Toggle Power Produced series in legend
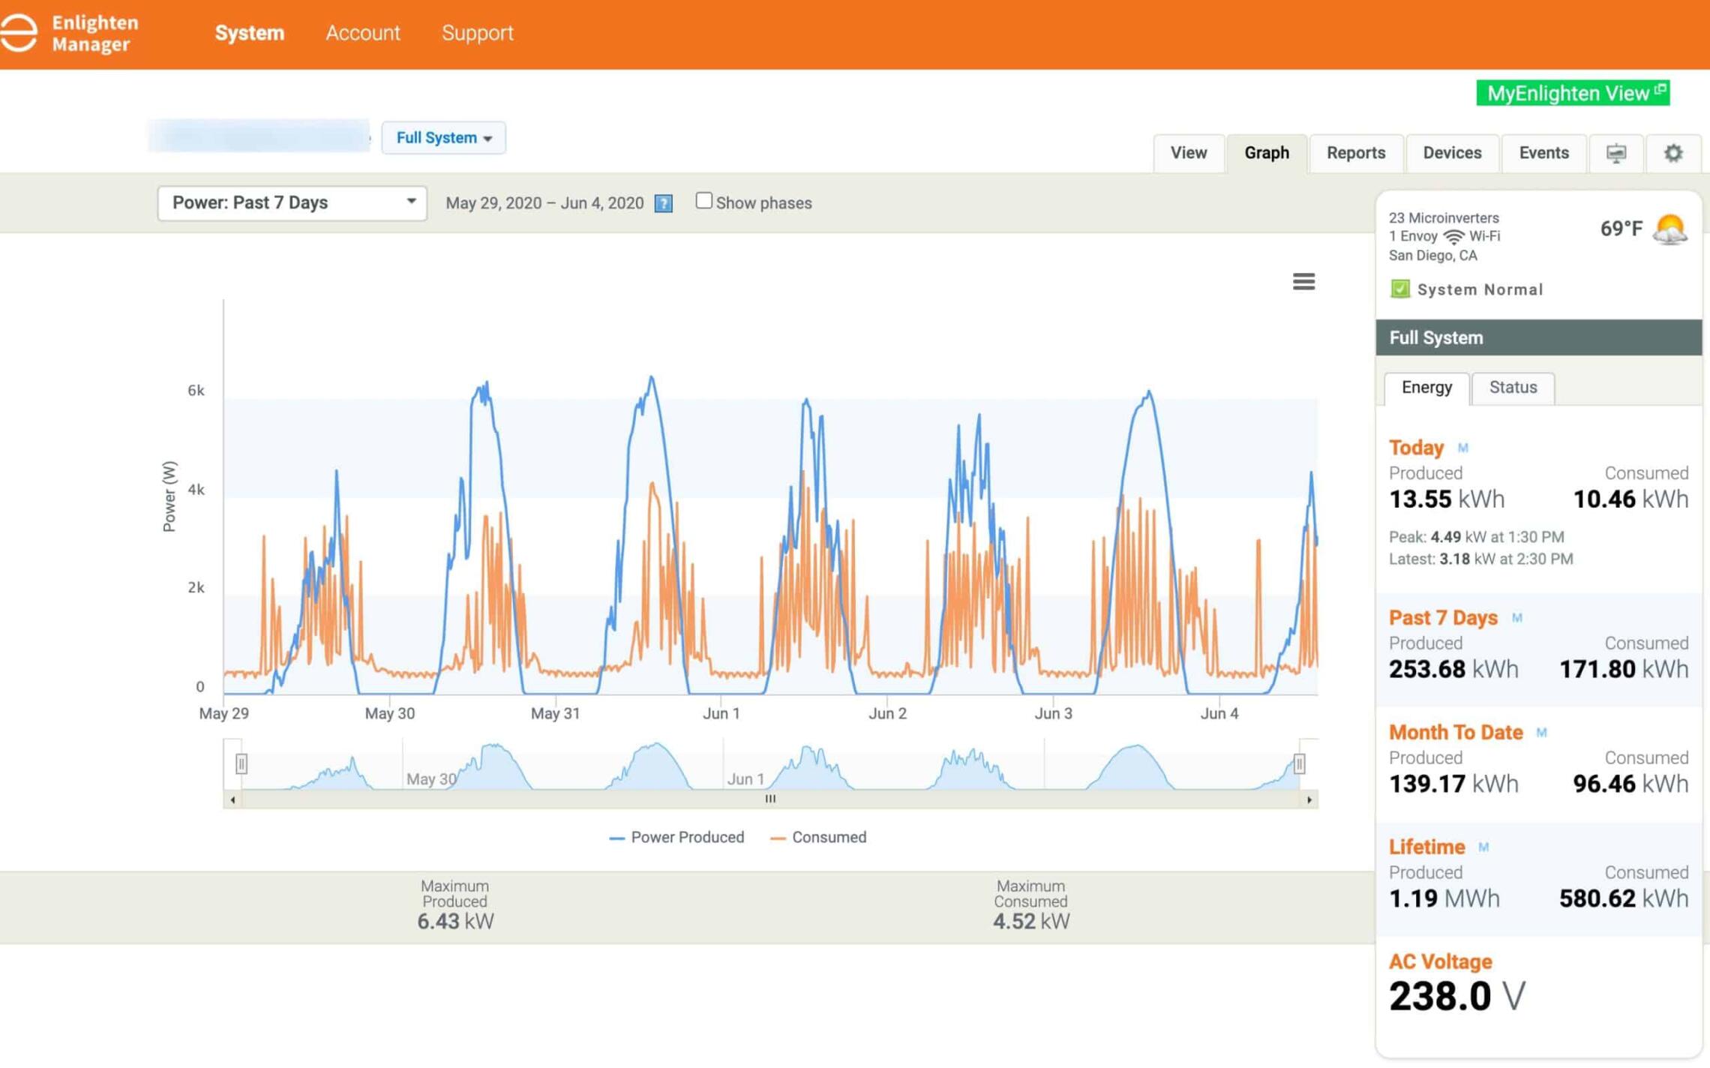Screen dimensions: 1710x1068 pos(676,837)
